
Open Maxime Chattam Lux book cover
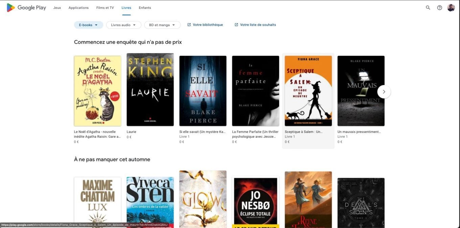point(97,202)
